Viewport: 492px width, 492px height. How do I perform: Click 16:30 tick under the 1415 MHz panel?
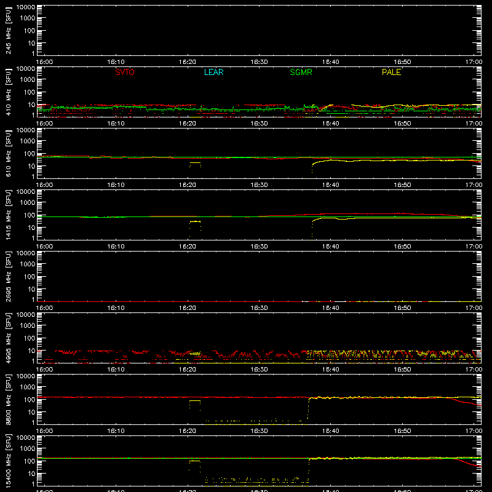pos(259,247)
